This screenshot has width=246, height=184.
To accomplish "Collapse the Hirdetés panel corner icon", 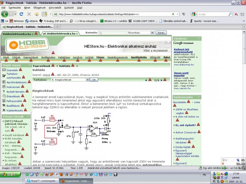I will coord(199,39).
